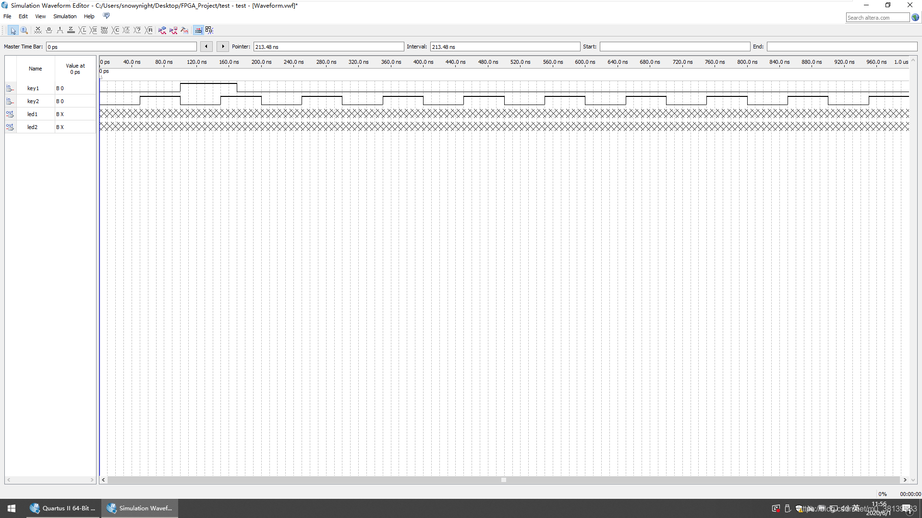Viewport: 922px width, 518px height.
Task: Open the Simulation menu
Action: coord(65,16)
